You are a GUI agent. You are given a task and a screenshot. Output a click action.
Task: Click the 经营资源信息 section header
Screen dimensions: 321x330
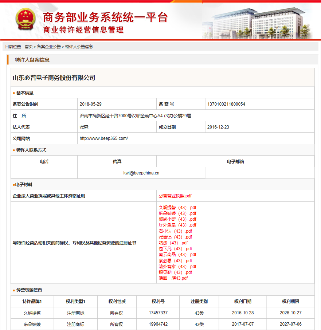click(x=29, y=290)
